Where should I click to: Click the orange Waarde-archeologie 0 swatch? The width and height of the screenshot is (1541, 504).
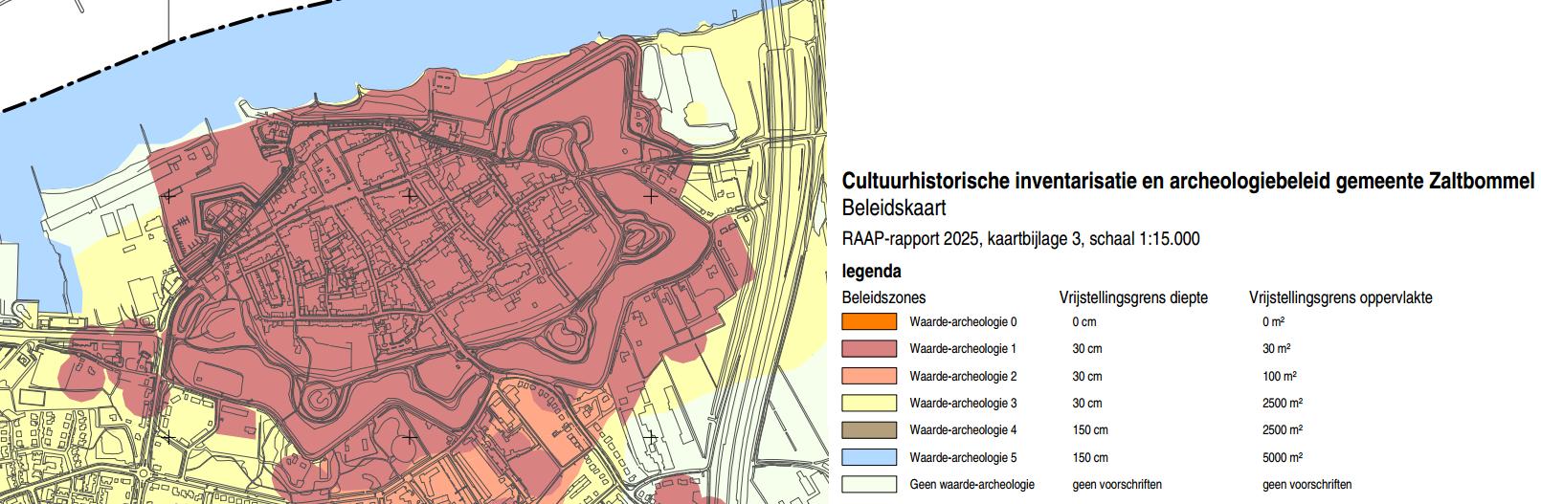tap(869, 322)
